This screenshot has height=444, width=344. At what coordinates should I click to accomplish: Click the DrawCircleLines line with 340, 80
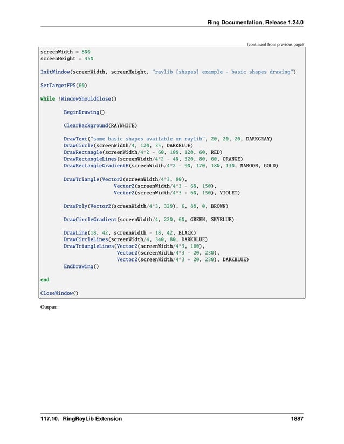pyautogui.click(x=135, y=239)
